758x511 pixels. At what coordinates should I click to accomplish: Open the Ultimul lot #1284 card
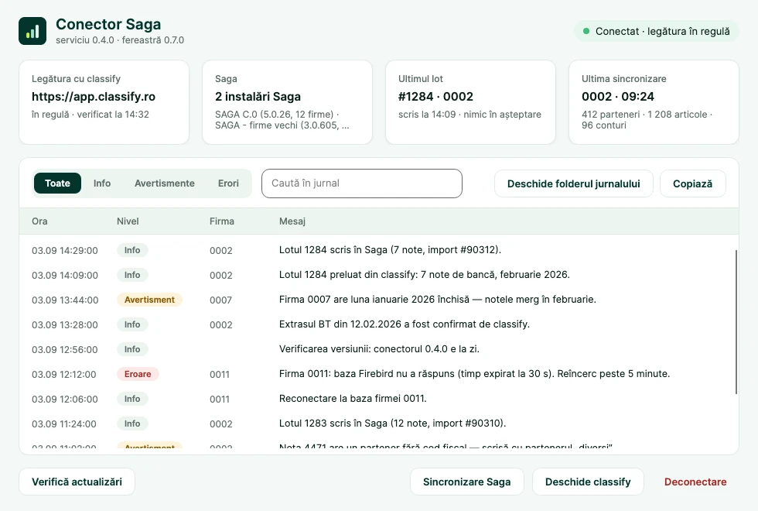pos(470,102)
